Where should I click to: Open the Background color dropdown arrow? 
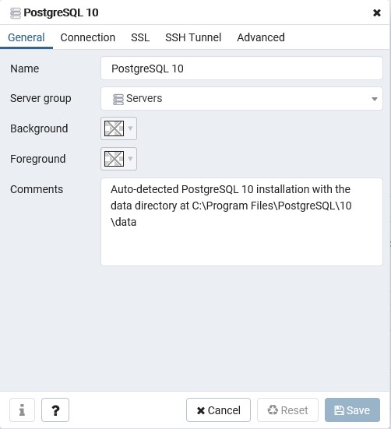pos(131,128)
